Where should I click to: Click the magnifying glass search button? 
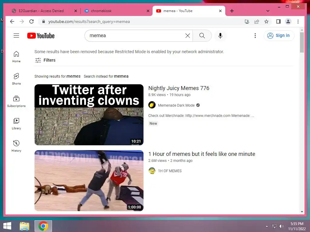click(x=202, y=36)
